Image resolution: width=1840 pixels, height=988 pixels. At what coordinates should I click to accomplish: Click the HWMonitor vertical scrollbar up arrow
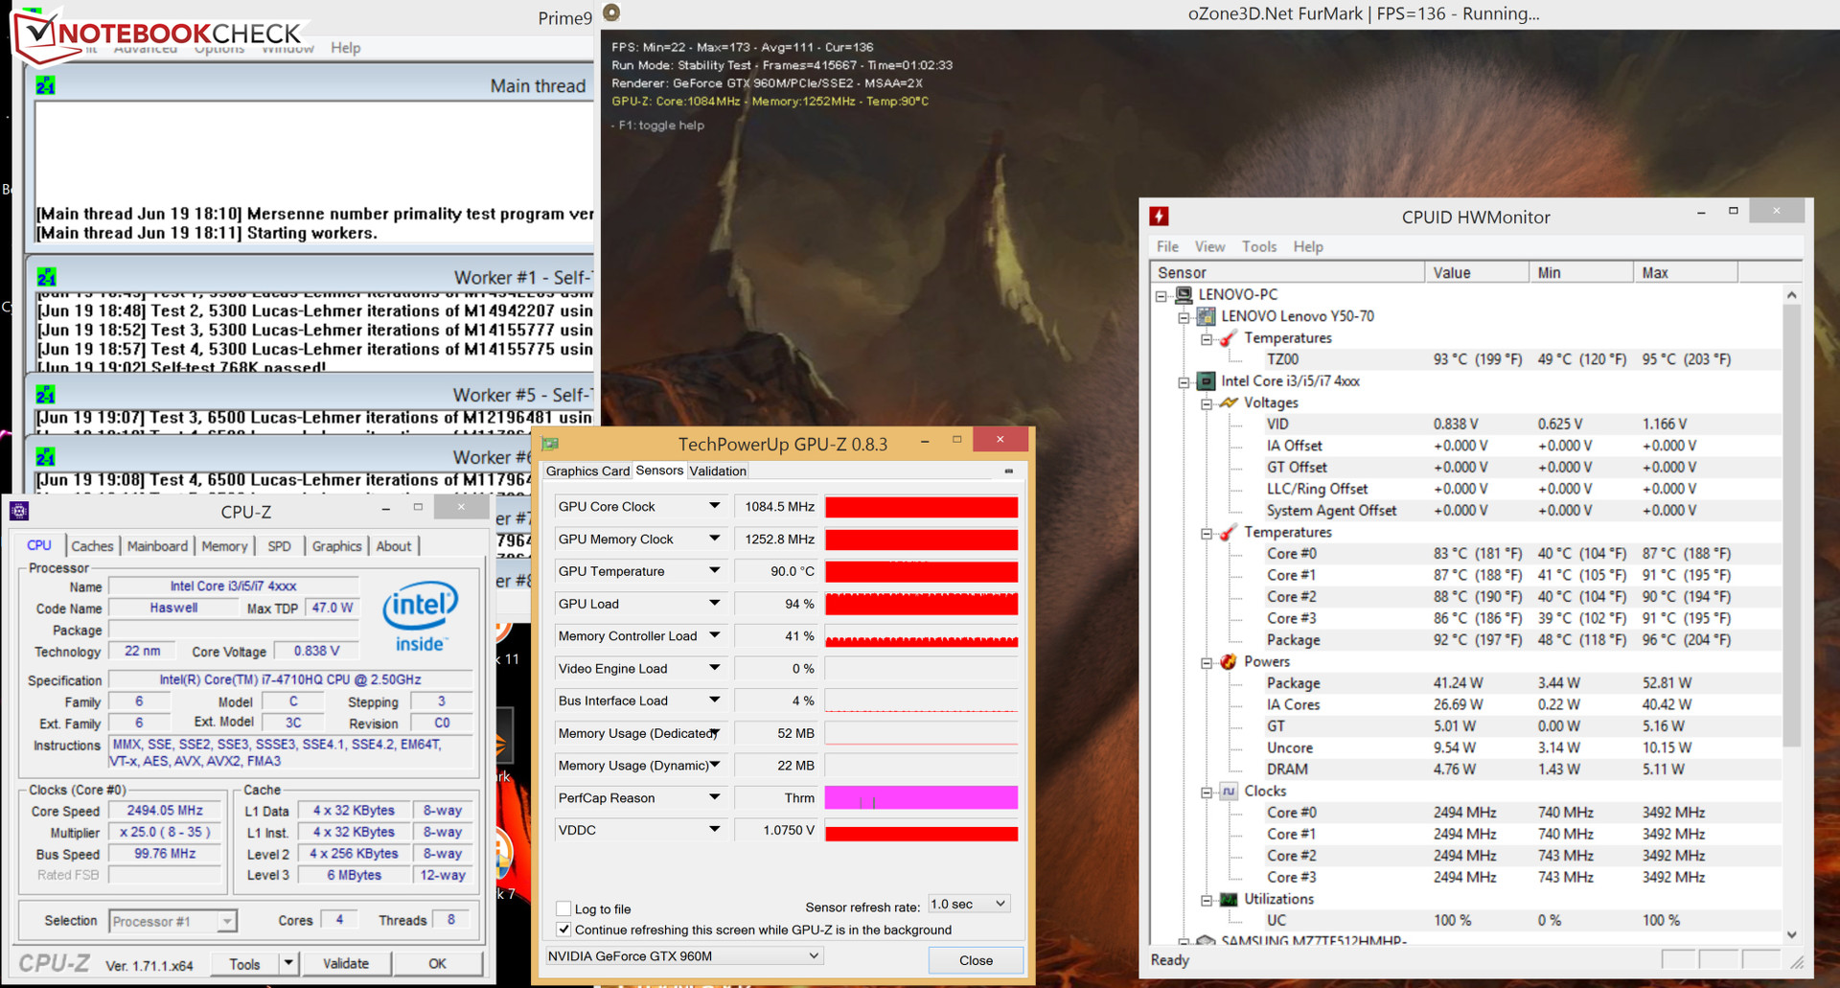click(x=1791, y=295)
